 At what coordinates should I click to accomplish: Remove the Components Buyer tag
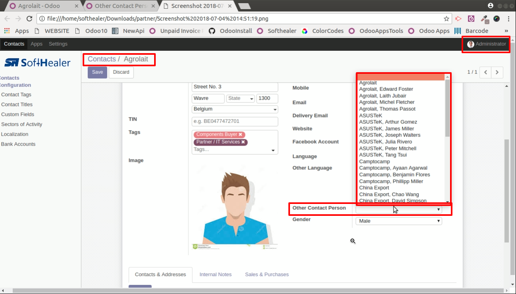point(240,135)
